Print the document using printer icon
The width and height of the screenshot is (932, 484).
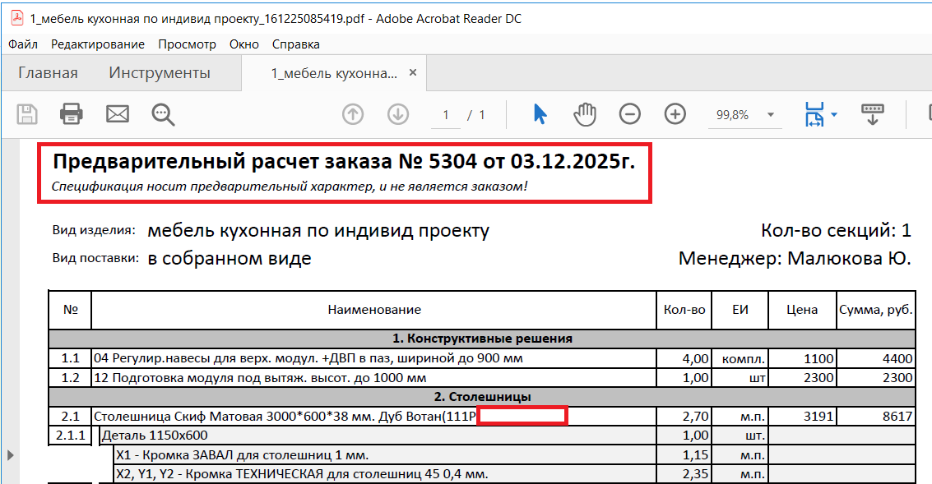[72, 114]
